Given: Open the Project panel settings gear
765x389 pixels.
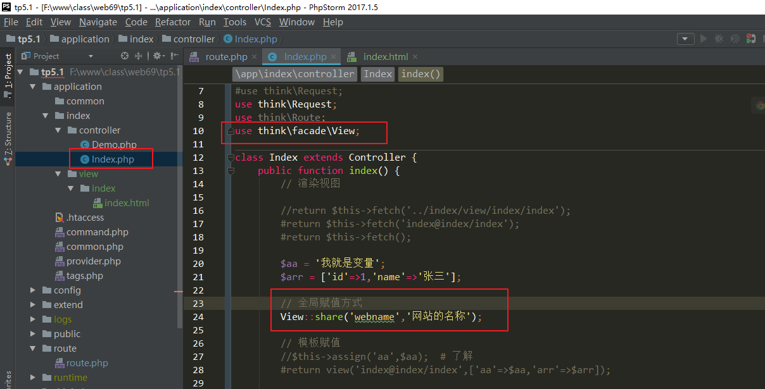Looking at the screenshot, I should tap(157, 56).
